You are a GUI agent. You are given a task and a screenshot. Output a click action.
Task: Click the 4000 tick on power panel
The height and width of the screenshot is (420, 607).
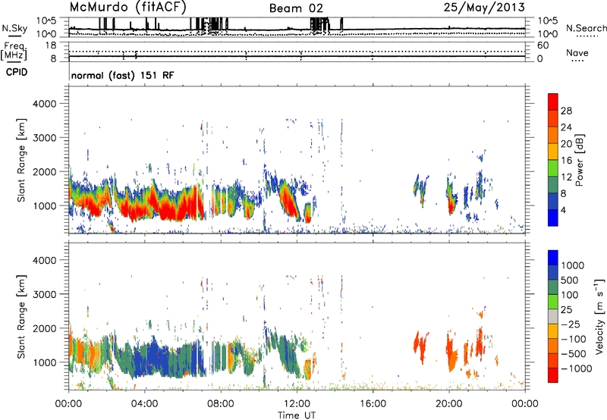point(44,104)
